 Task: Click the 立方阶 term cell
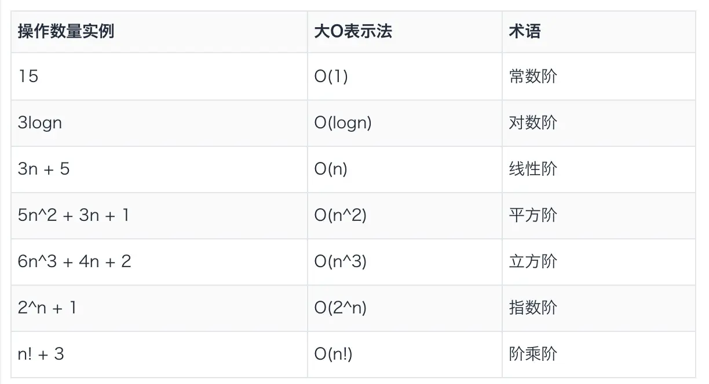(x=599, y=262)
